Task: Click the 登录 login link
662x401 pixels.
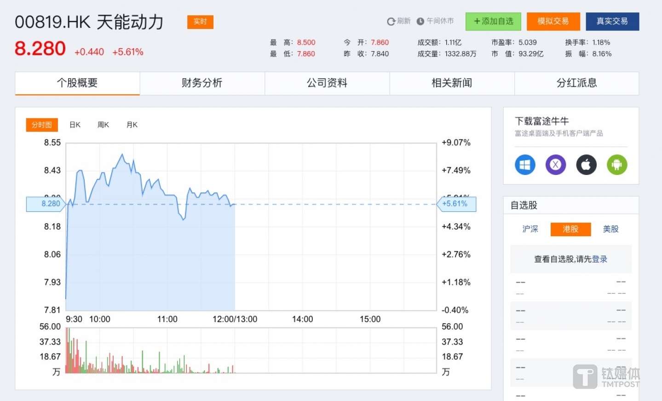Action: (599, 259)
